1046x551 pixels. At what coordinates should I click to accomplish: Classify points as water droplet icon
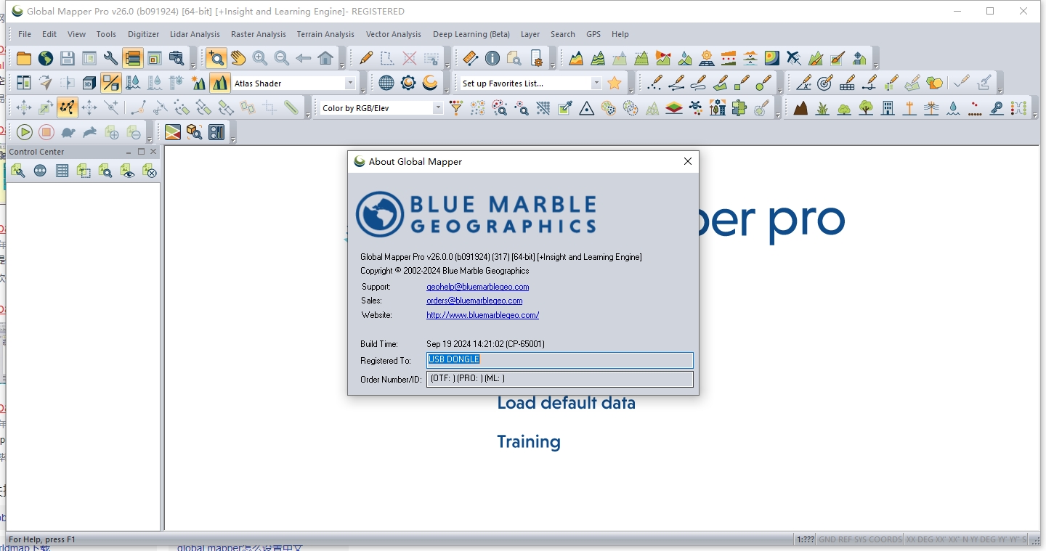953,108
